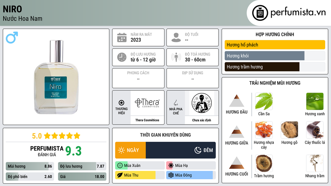Click the Độ phổ biến 2.60 score bar
331x186 pixels.
pyautogui.click(x=30, y=177)
